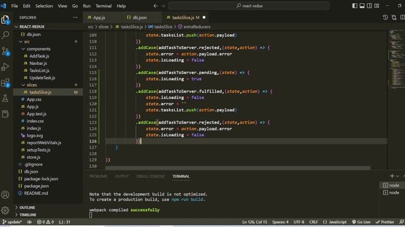405x227 pixels.
Task: Add a new terminal with plus icon
Action: (x=392, y=176)
